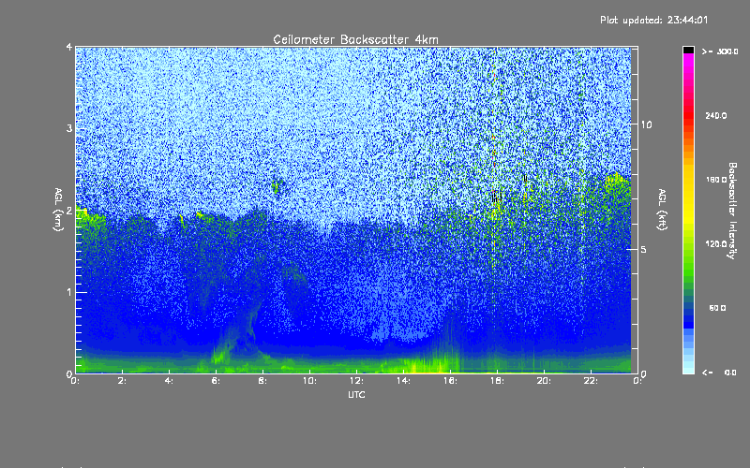The width and height of the screenshot is (750, 468).
Task: Click the colorbar value '60.0'
Action: coord(717,308)
